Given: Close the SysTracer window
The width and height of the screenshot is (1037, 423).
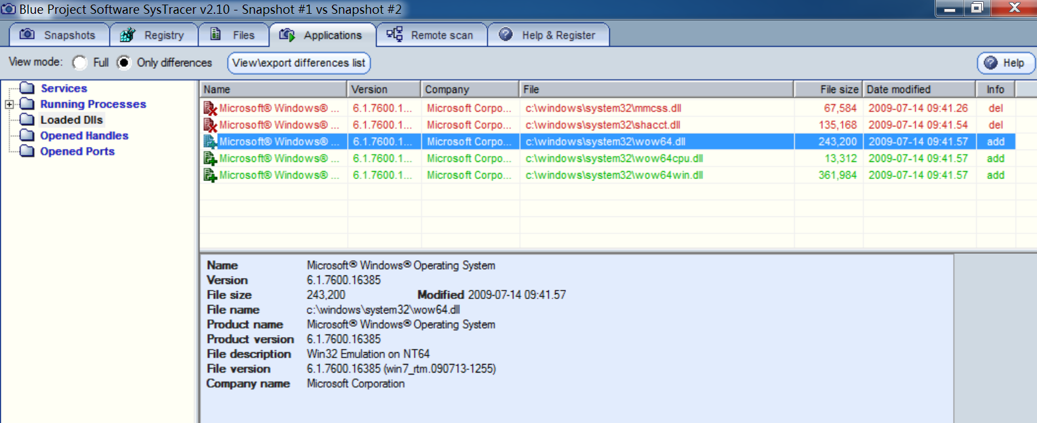Looking at the screenshot, I should pyautogui.click(x=1014, y=8).
